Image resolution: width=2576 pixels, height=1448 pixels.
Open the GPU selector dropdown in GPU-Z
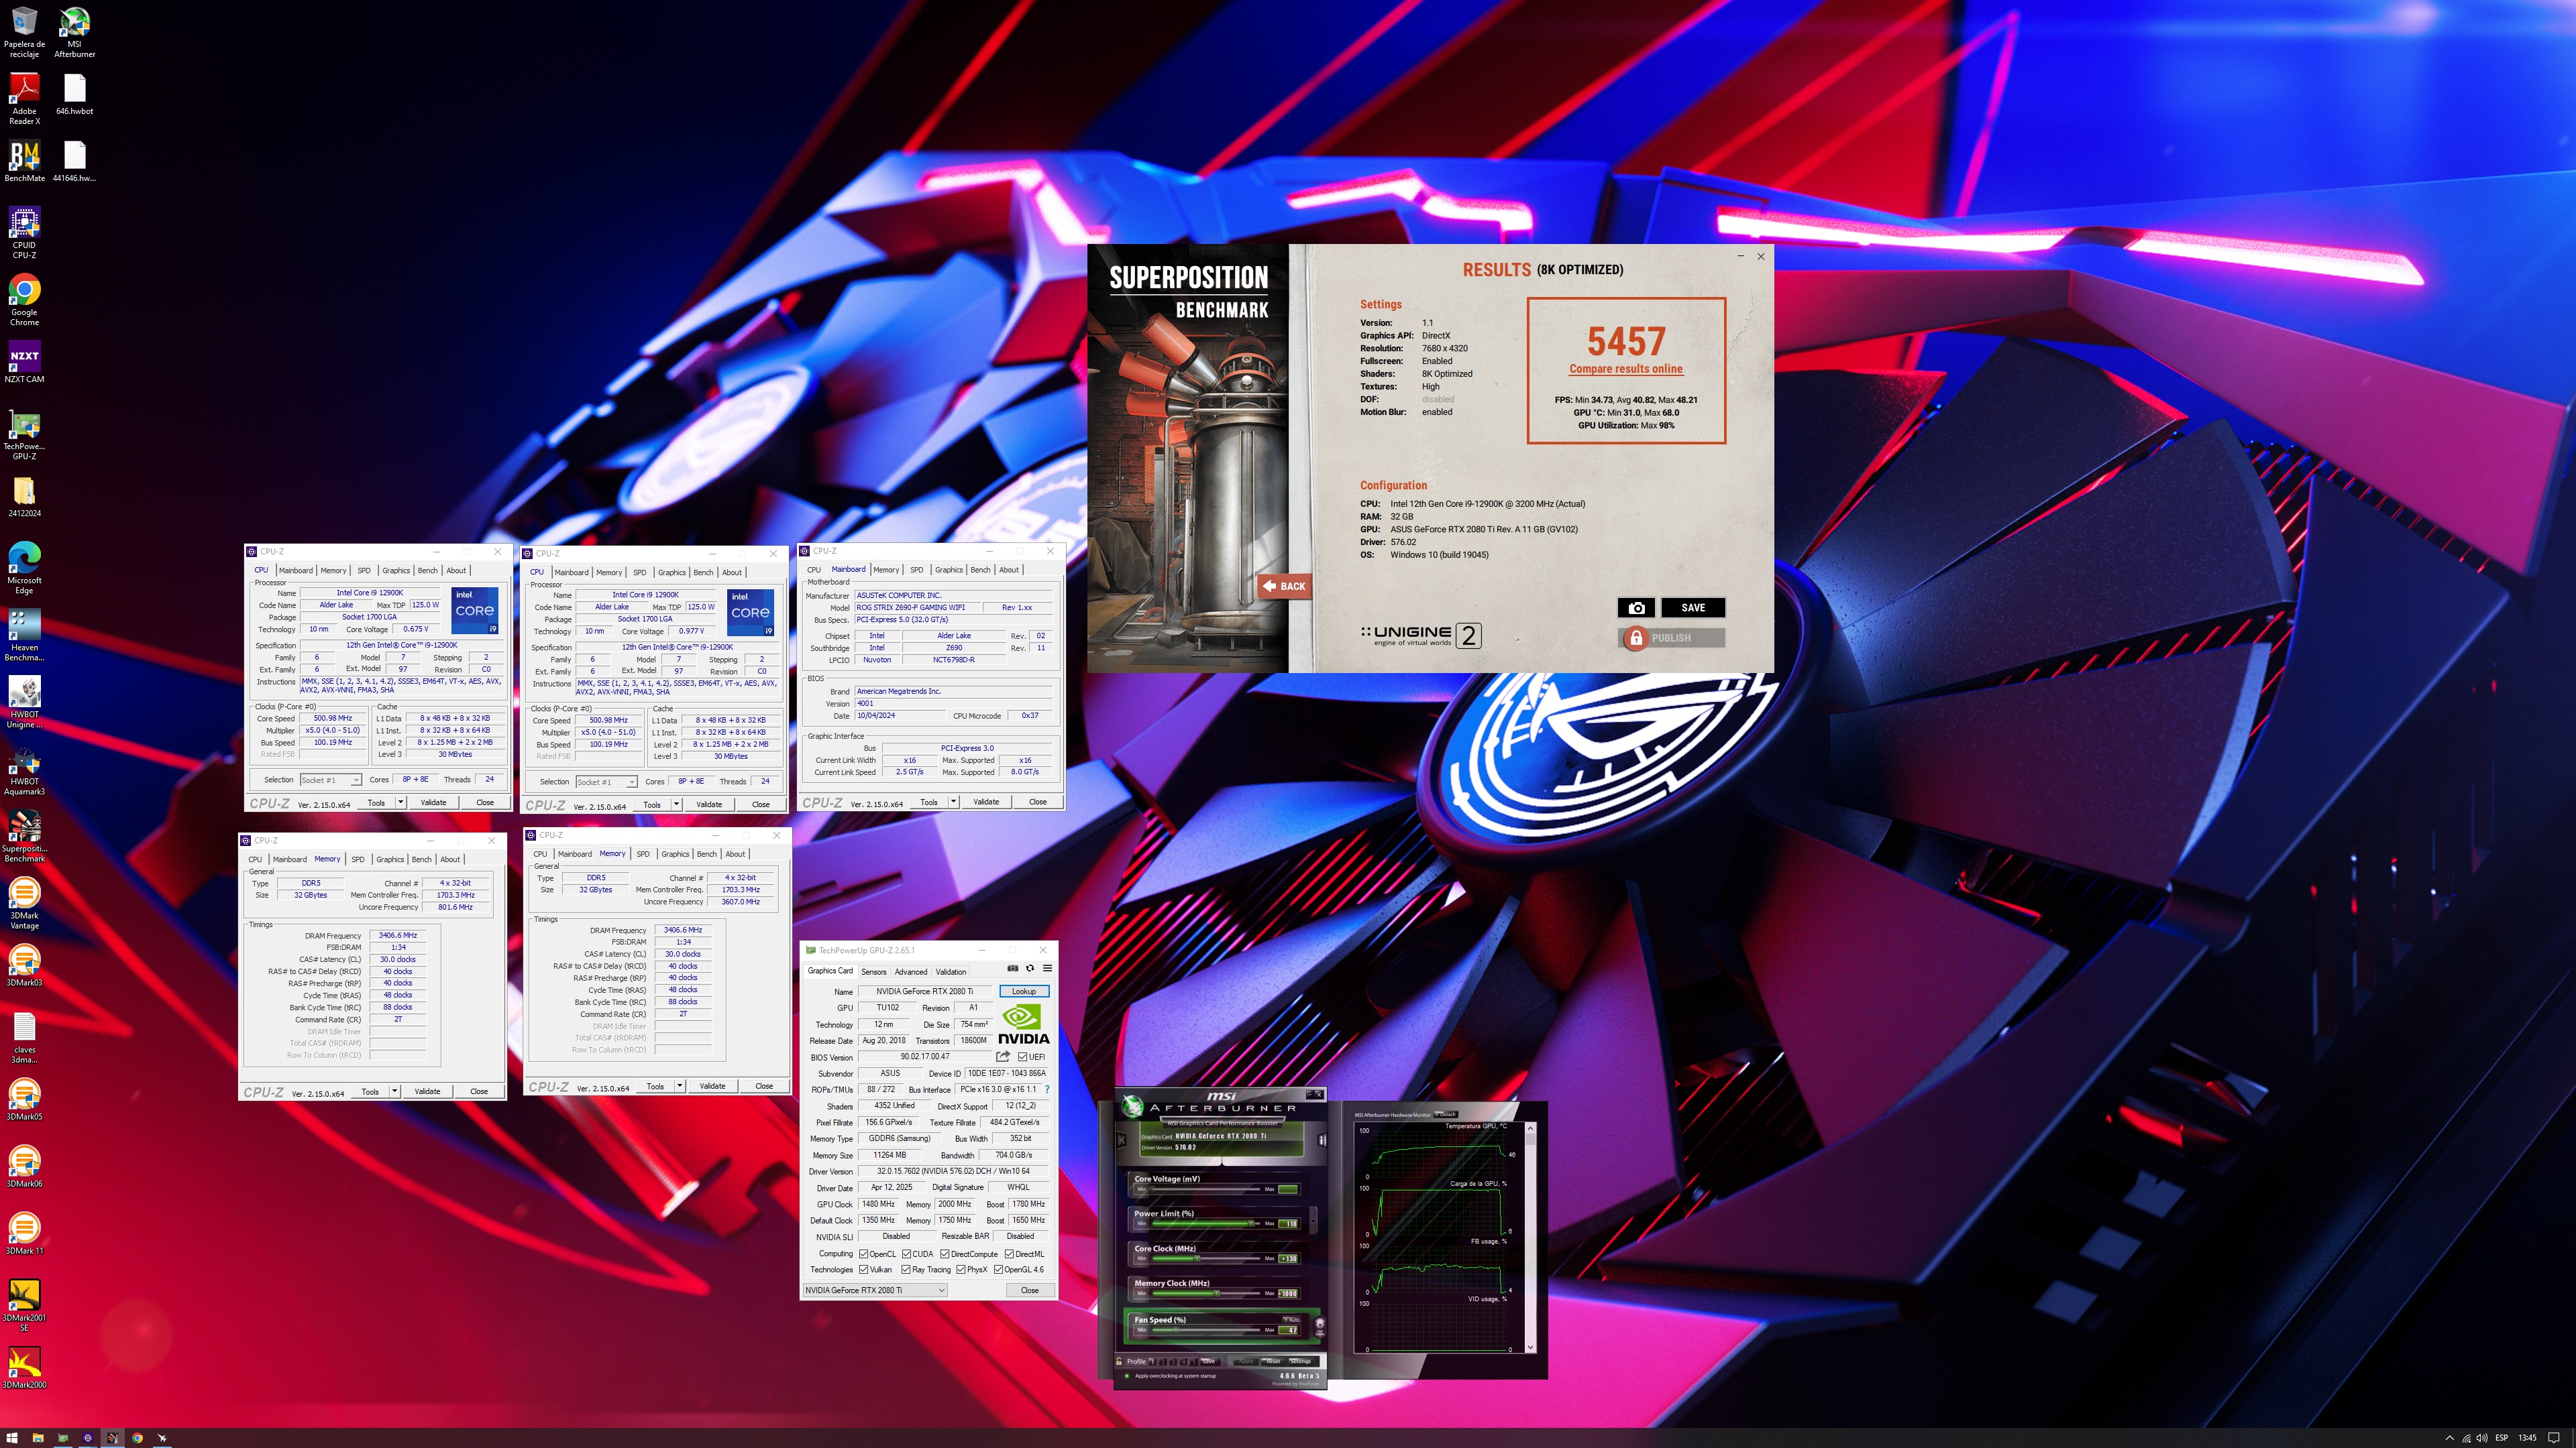[874, 1290]
